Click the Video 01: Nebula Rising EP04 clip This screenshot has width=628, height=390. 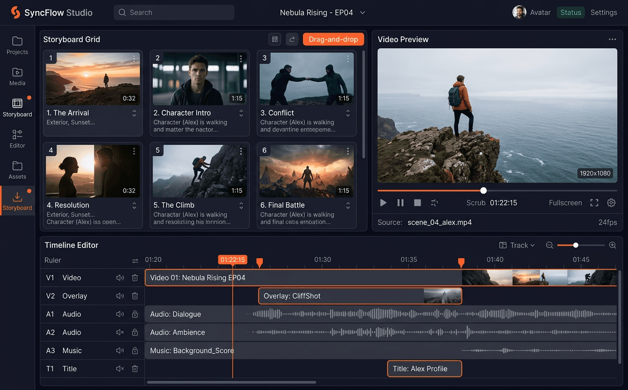tap(381, 278)
